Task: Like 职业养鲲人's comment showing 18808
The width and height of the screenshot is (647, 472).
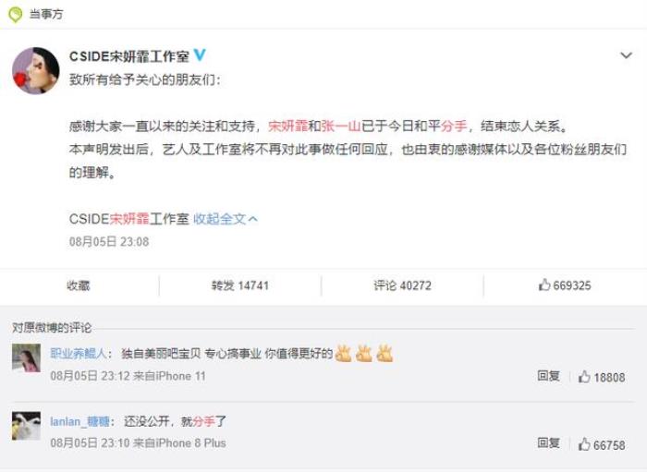Action: click(602, 377)
